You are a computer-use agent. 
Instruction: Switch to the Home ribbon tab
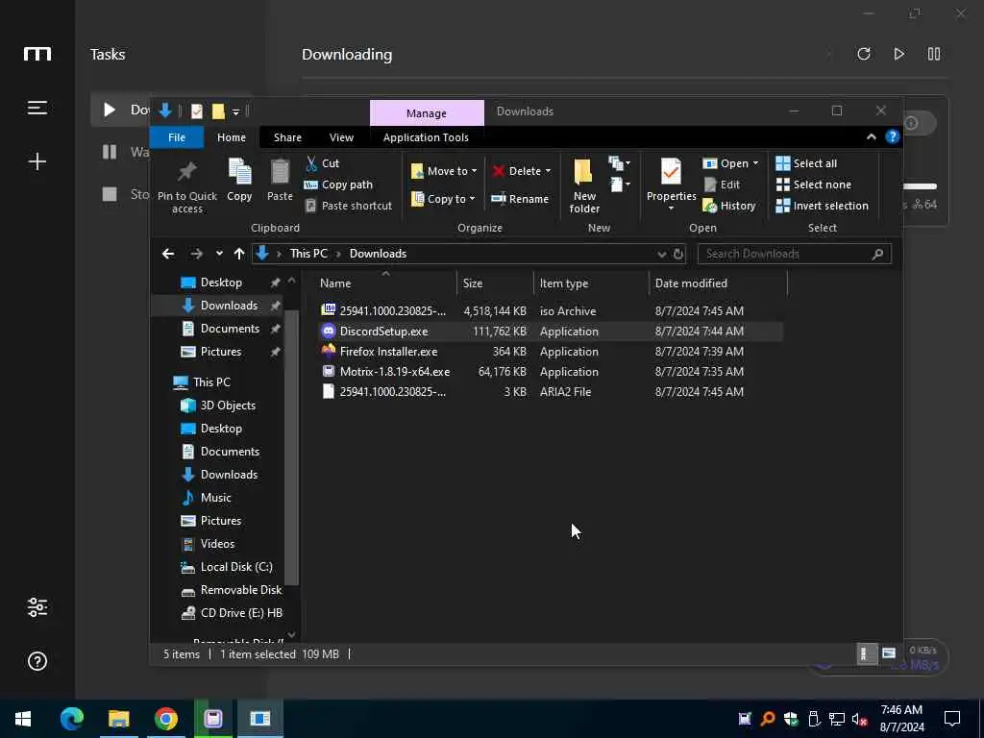point(232,137)
